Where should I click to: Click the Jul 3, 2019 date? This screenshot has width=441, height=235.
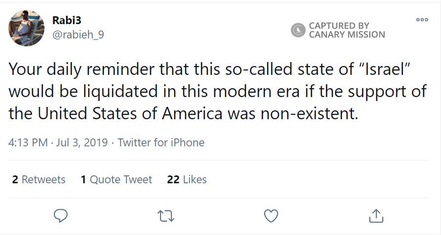click(82, 143)
